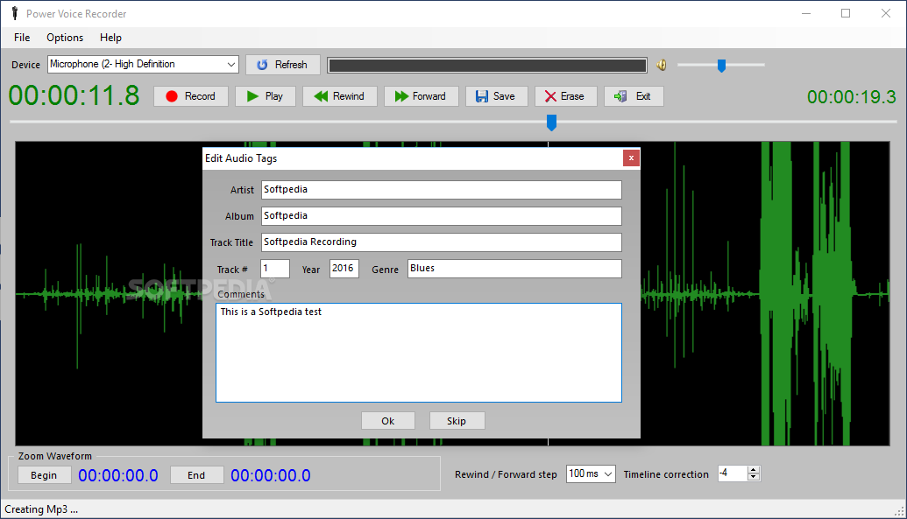This screenshot has width=907, height=519.
Task: Increase Timeline correction with up arrow
Action: (x=753, y=470)
